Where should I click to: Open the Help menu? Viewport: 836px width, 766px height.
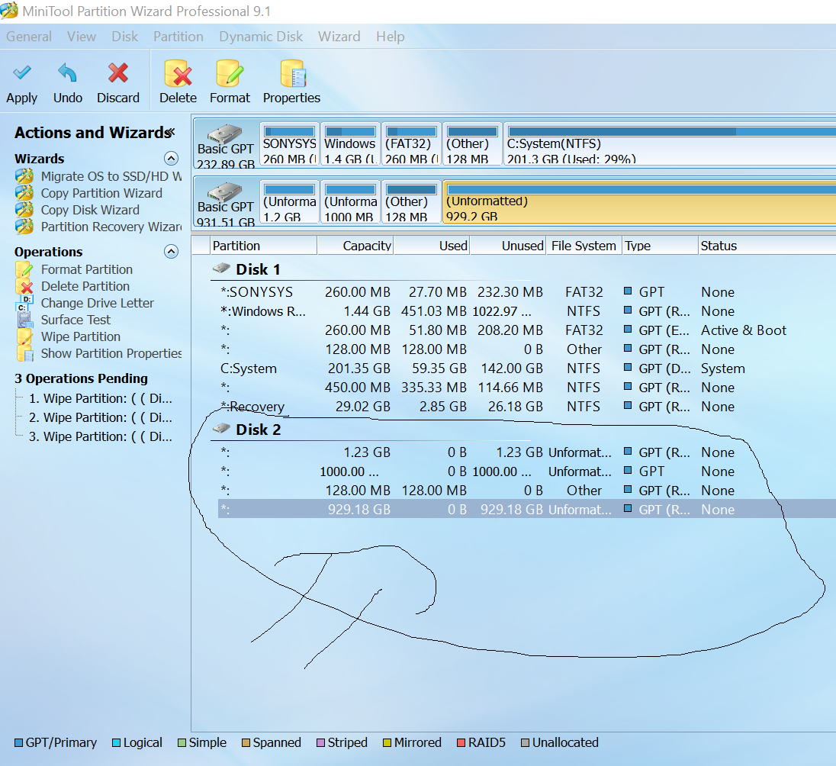[391, 37]
